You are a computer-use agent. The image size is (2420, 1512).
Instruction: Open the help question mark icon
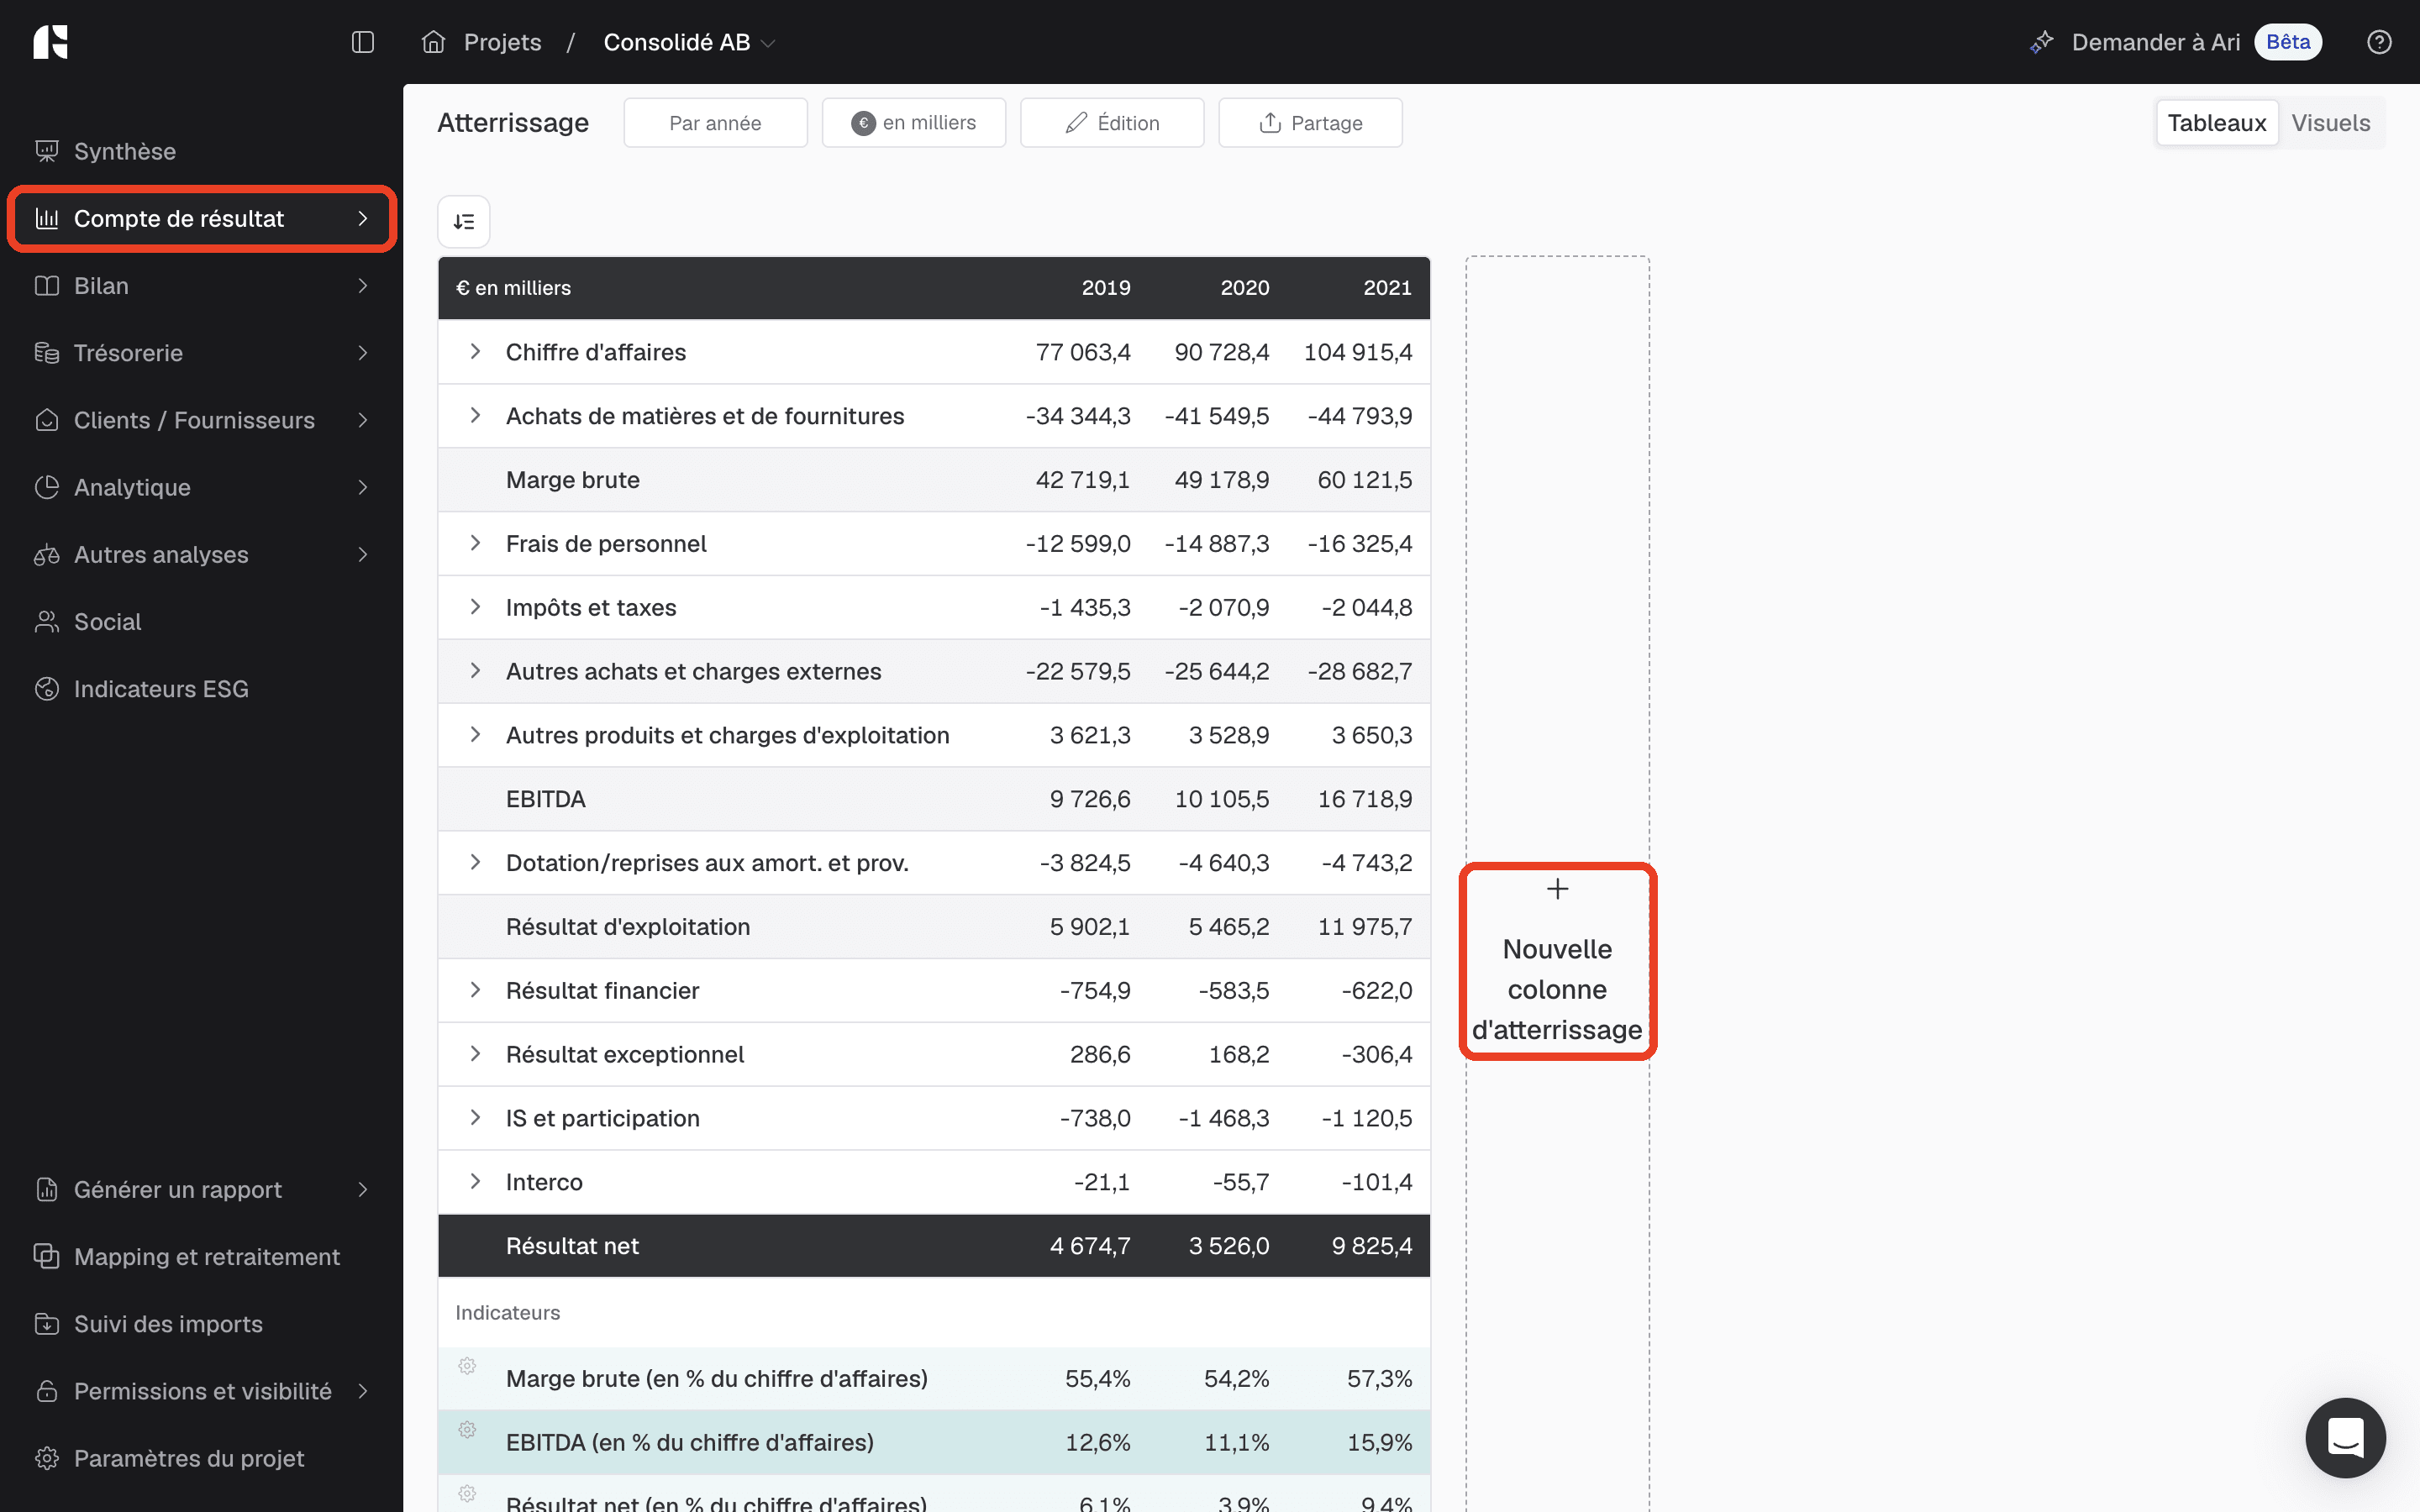(2379, 42)
